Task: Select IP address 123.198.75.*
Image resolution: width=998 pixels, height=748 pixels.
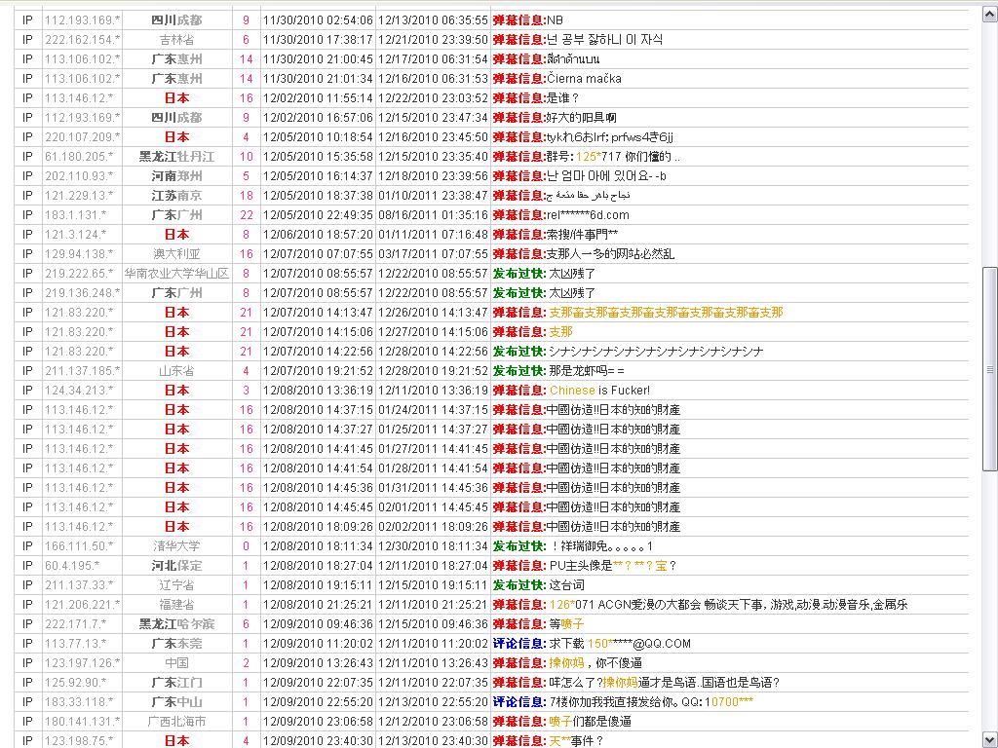Action: 79,741
